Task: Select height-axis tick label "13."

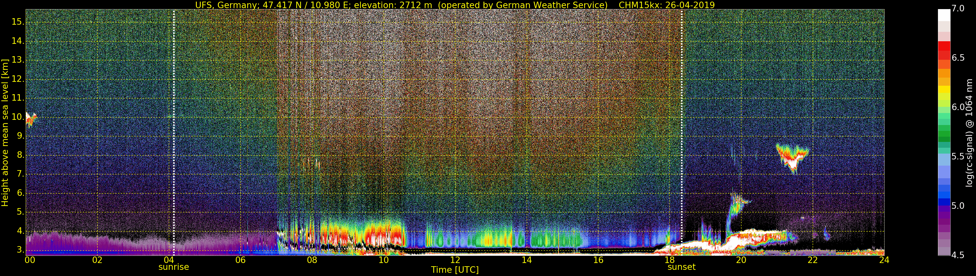Action: [18, 60]
